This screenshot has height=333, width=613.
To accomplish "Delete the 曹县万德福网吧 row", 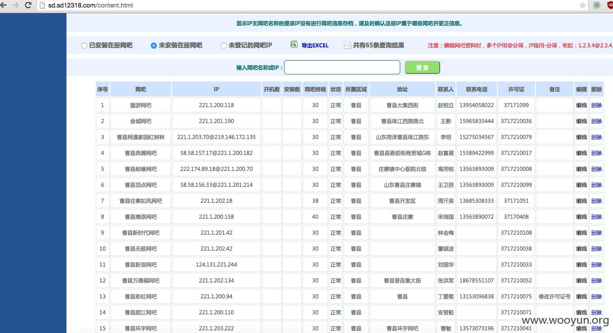I will coord(597,281).
